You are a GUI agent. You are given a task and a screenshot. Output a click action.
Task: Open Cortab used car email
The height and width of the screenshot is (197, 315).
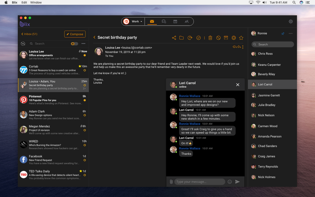click(54, 70)
